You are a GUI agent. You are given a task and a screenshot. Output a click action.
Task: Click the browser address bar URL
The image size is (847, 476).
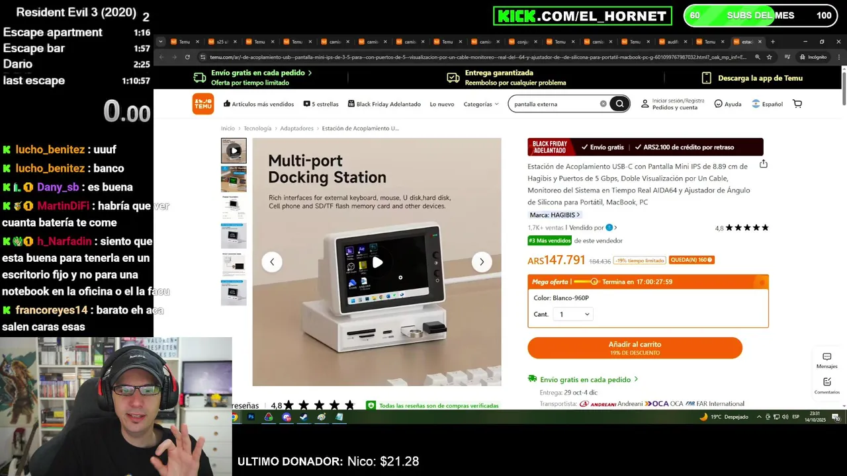point(478,57)
